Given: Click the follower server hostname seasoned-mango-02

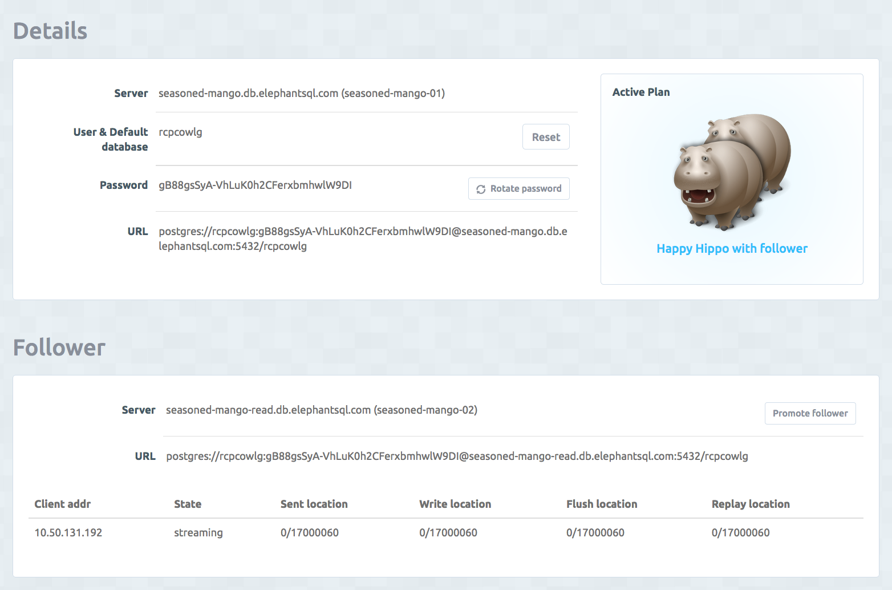Looking at the screenshot, I should point(321,410).
